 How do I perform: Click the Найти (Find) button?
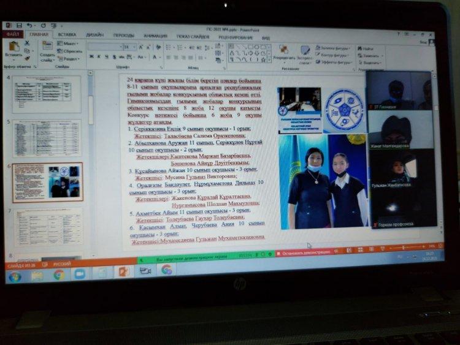pyautogui.click(x=366, y=48)
